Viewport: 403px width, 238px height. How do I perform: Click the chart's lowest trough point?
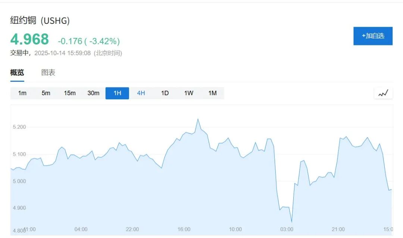[x=291, y=222]
